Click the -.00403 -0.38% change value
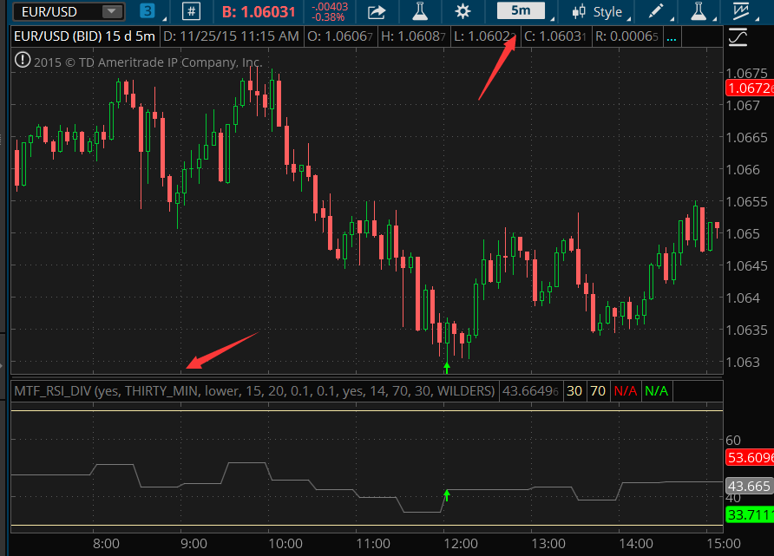The image size is (774, 556). [329, 12]
